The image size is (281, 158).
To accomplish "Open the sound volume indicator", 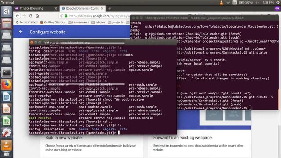I will tap(257, 3).
